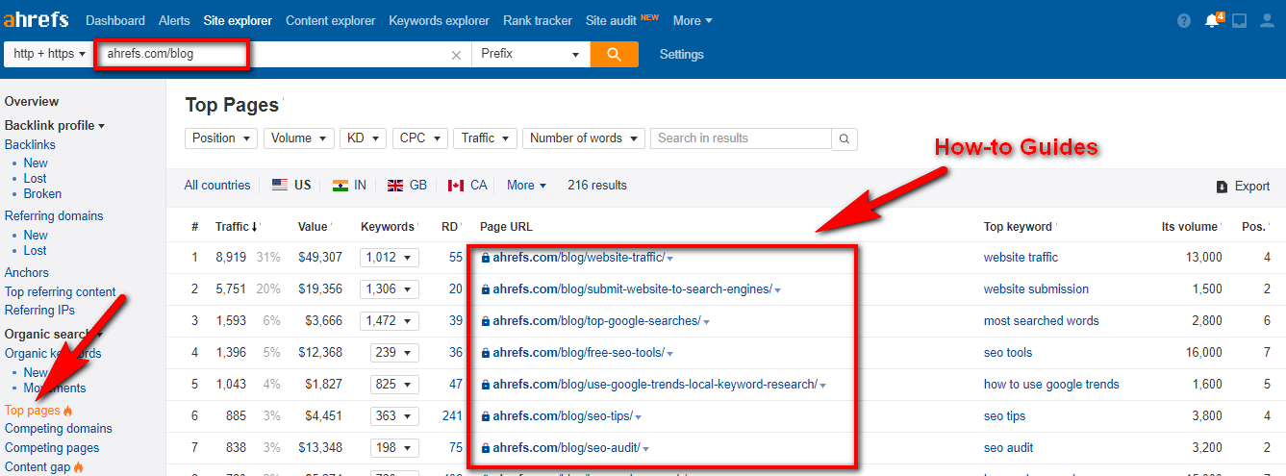Open the Position filter dropdown
The height and width of the screenshot is (476, 1286).
pyautogui.click(x=221, y=138)
